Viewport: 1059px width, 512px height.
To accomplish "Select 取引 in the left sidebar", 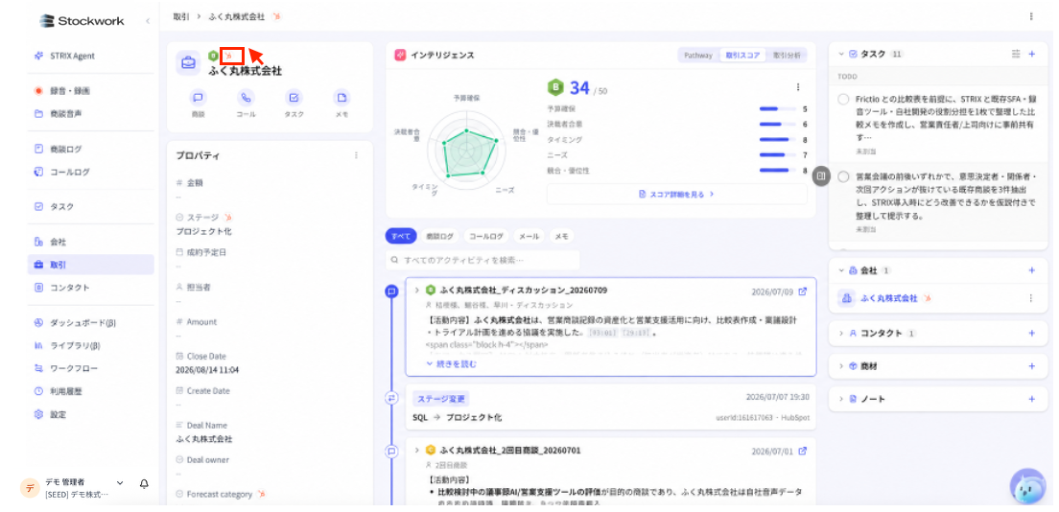I will (x=90, y=265).
